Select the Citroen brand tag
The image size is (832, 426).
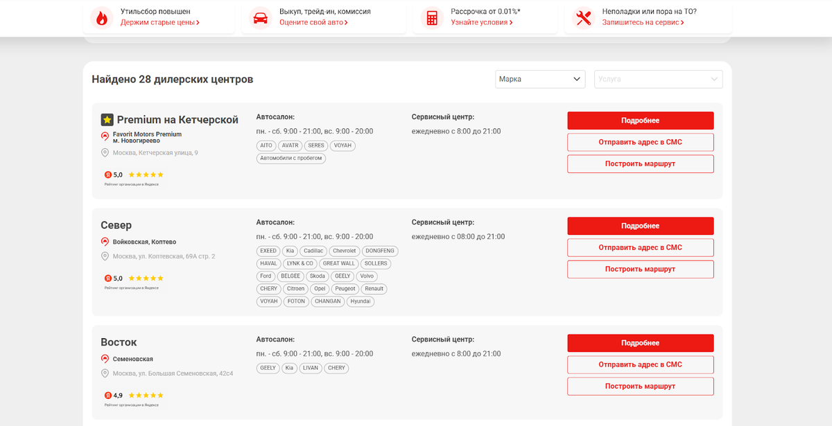296,288
